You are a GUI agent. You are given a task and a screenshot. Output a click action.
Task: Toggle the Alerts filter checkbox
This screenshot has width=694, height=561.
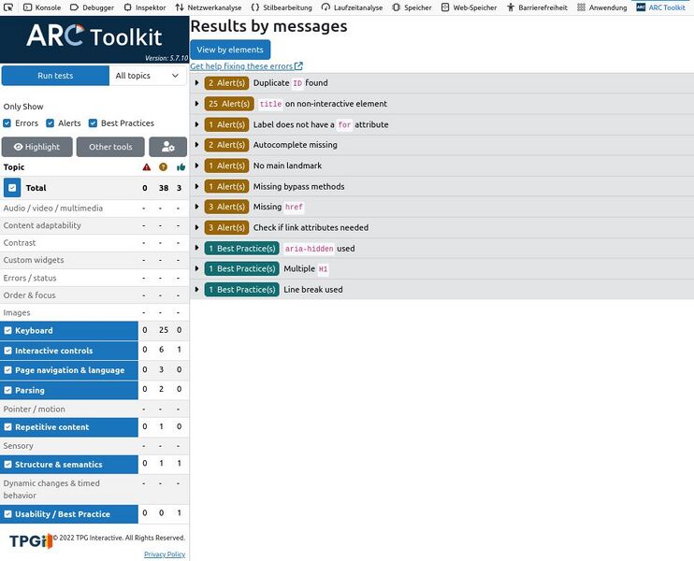[50, 123]
